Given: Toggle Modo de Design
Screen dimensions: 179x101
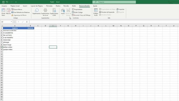Looking at the screenshot, I should [68, 12].
